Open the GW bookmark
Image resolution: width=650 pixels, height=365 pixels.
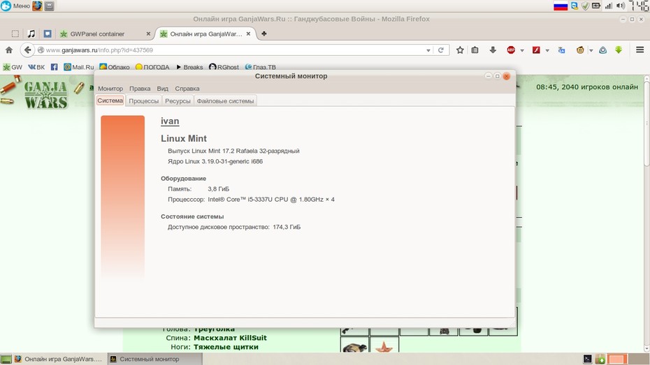(x=13, y=67)
